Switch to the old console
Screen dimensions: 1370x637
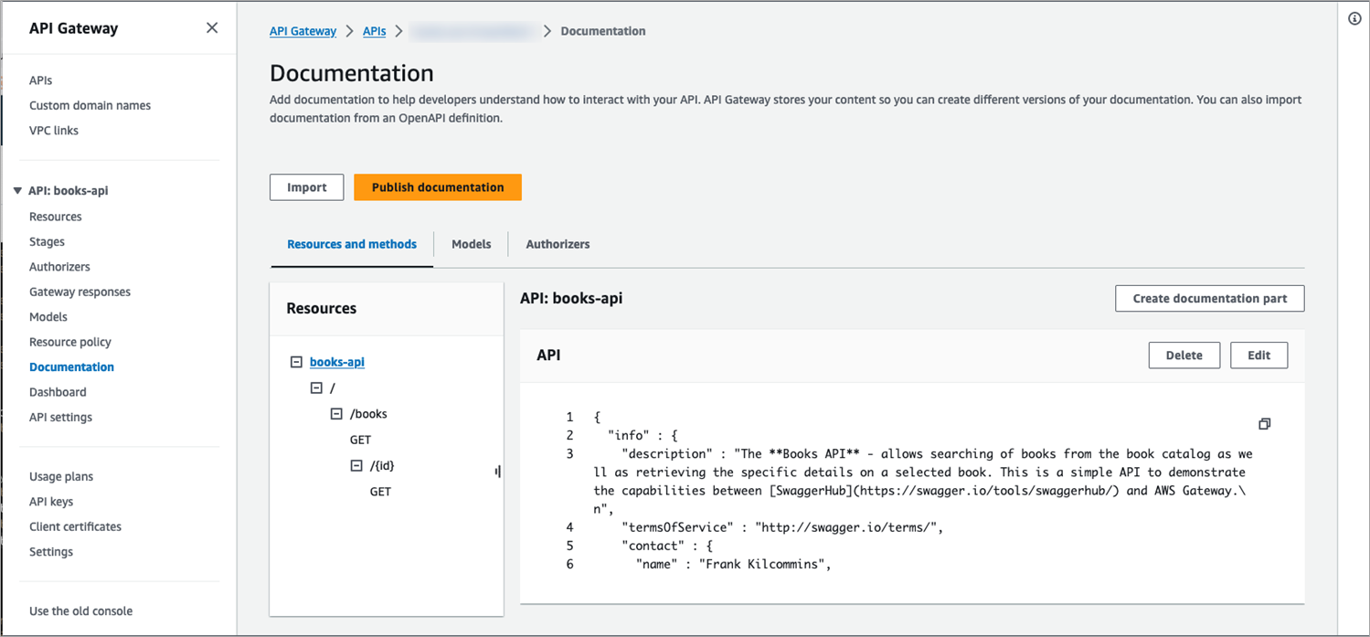point(80,610)
